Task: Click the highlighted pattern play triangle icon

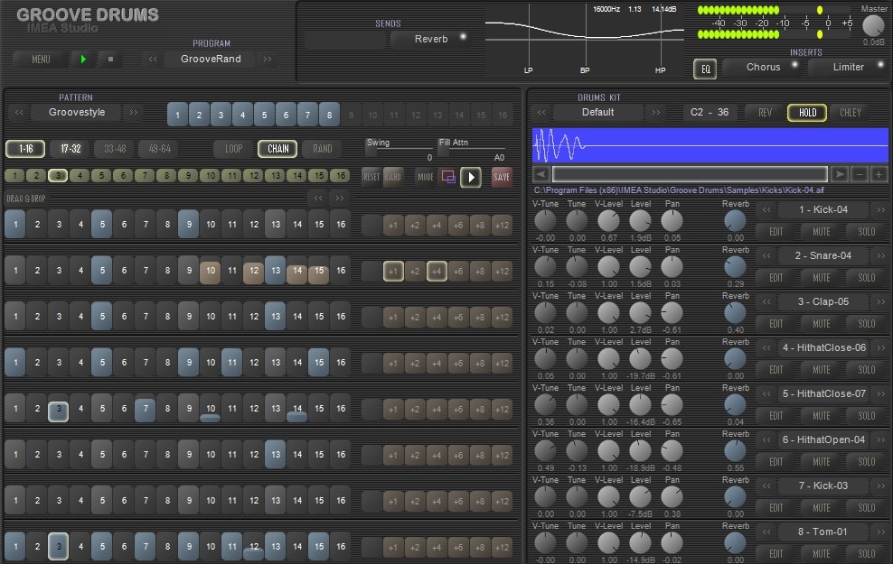Action: pyautogui.click(x=470, y=178)
